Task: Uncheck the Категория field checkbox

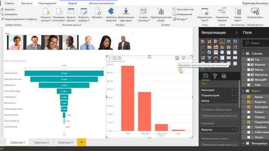Action: click(248, 107)
